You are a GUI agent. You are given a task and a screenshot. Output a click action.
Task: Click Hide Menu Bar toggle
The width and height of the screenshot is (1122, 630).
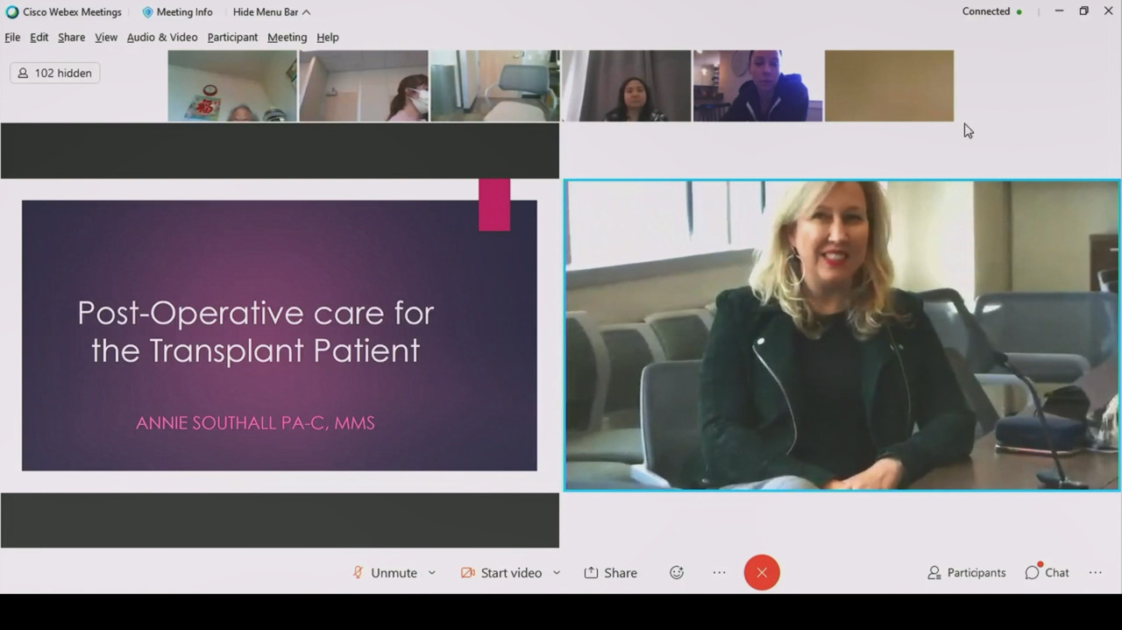[272, 12]
